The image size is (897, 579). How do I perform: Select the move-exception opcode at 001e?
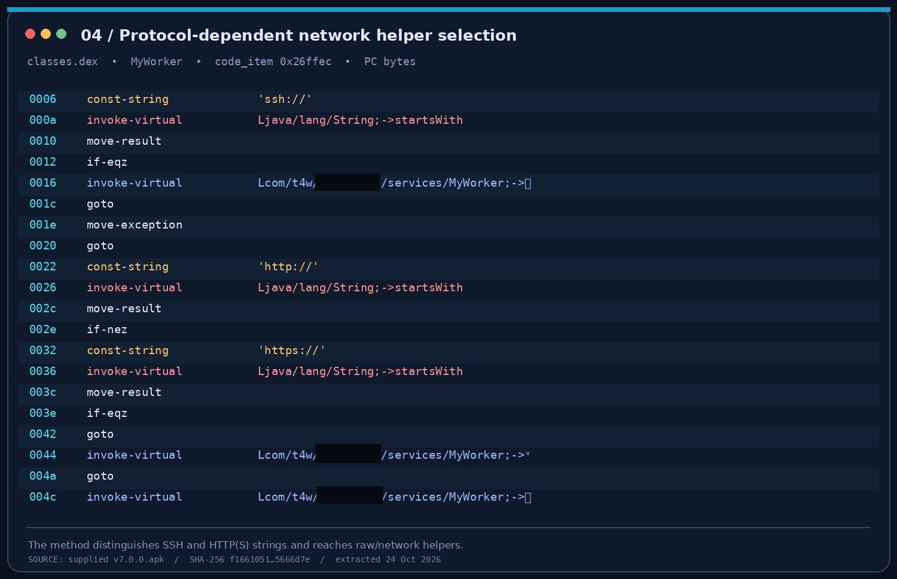[135, 225]
